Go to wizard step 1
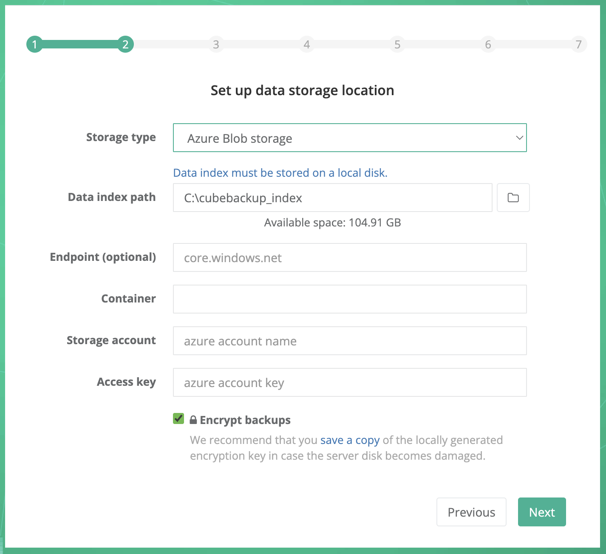606x554 pixels. tap(34, 44)
